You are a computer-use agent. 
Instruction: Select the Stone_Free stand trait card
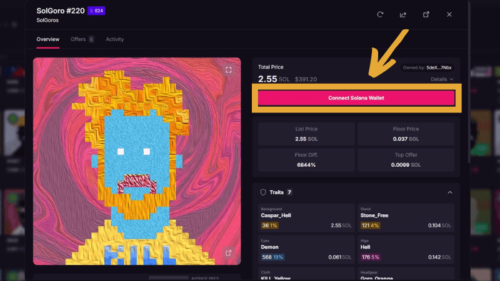406,218
